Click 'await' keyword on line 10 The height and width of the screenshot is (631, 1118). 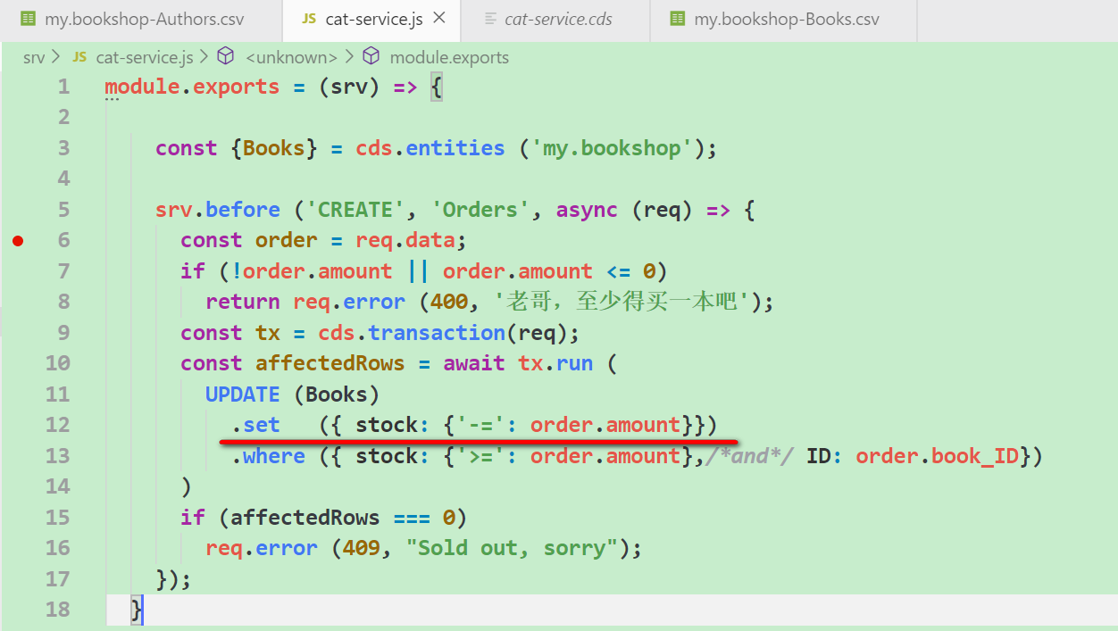coord(474,363)
